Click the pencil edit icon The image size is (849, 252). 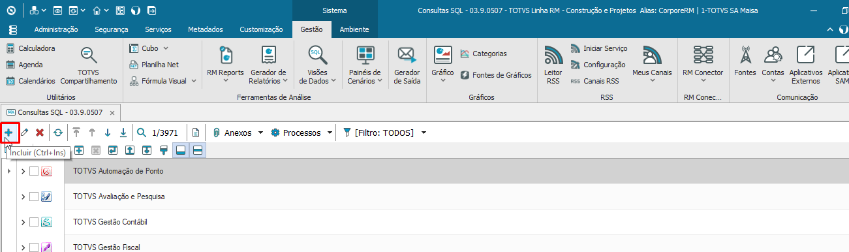(x=24, y=133)
